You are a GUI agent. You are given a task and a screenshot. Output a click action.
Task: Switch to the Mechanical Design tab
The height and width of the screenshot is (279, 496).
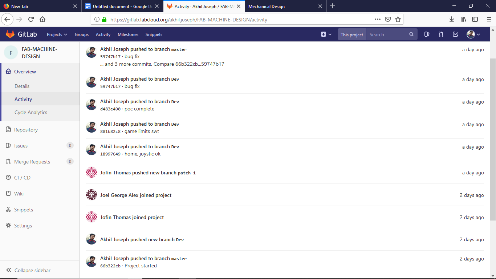coord(285,6)
